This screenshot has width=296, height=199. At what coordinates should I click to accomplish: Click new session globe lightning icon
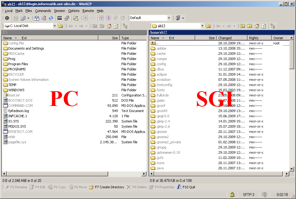pos(178,18)
